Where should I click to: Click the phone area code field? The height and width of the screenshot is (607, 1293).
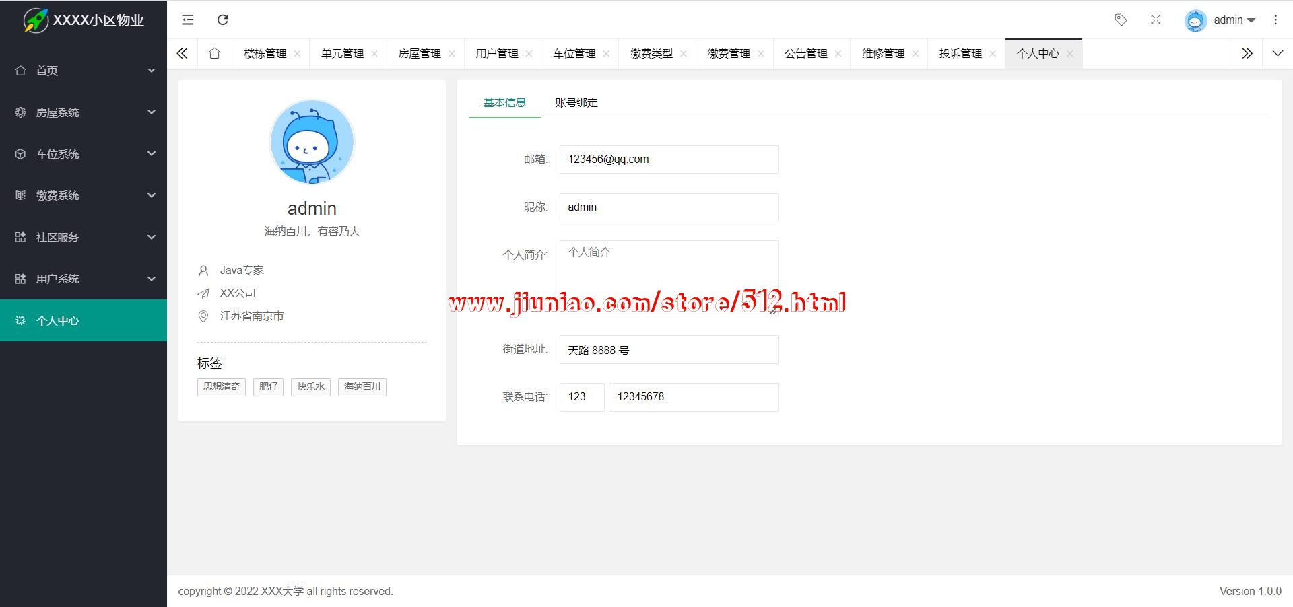(x=582, y=397)
